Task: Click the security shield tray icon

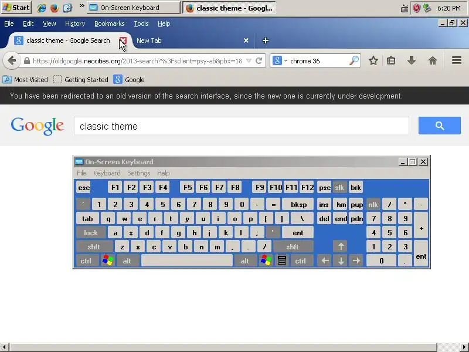Action: tap(416, 8)
